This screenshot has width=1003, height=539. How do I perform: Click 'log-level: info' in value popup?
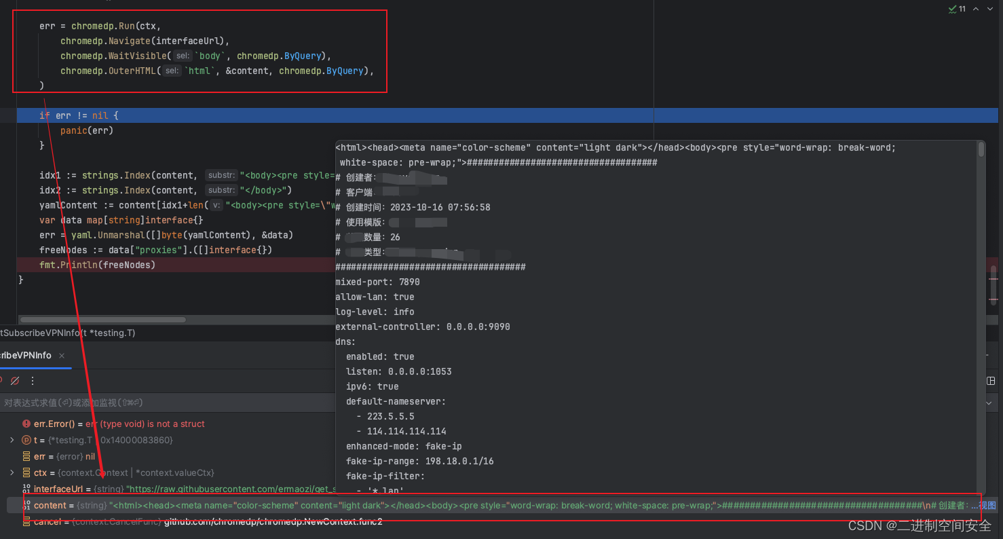point(375,312)
